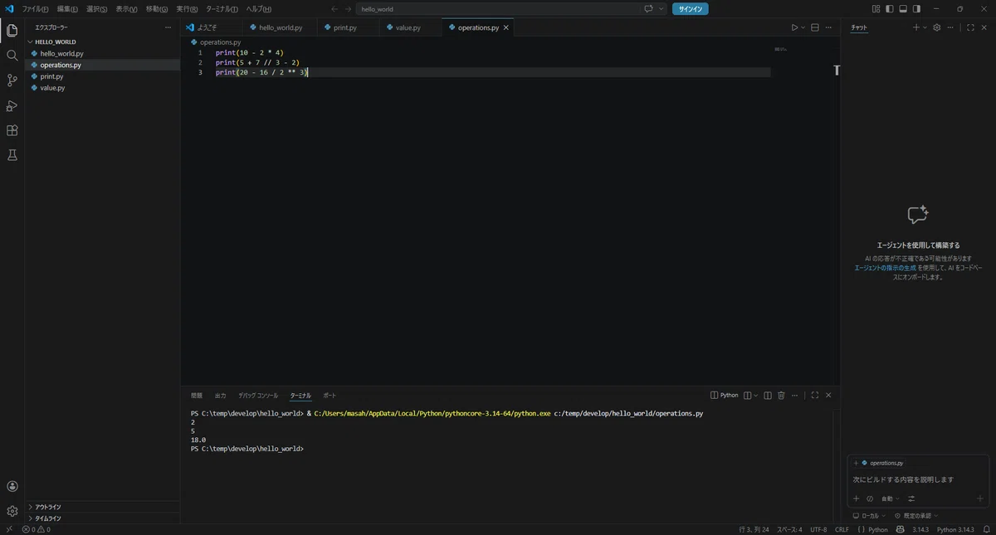Open the ローカル session target dropdown
This screenshot has height=535, width=996.
pyautogui.click(x=868, y=516)
